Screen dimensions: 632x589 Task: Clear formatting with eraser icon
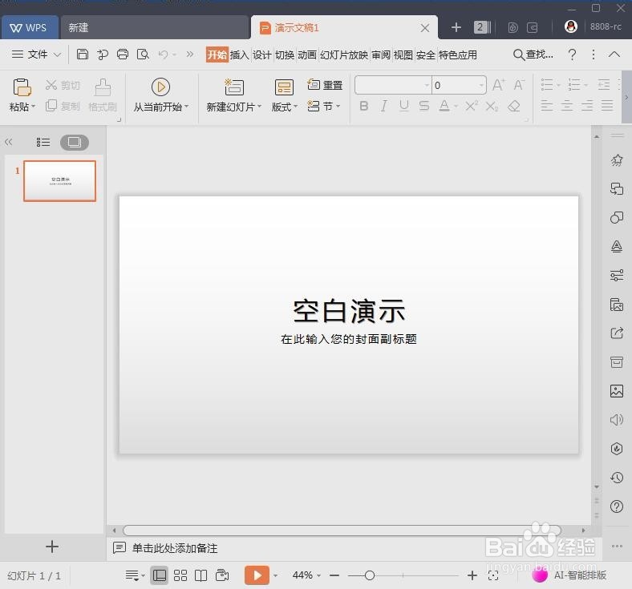tap(514, 107)
